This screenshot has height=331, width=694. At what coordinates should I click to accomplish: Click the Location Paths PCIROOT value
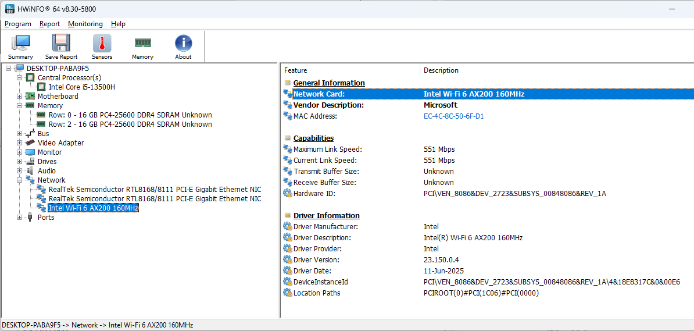pyautogui.click(x=481, y=293)
